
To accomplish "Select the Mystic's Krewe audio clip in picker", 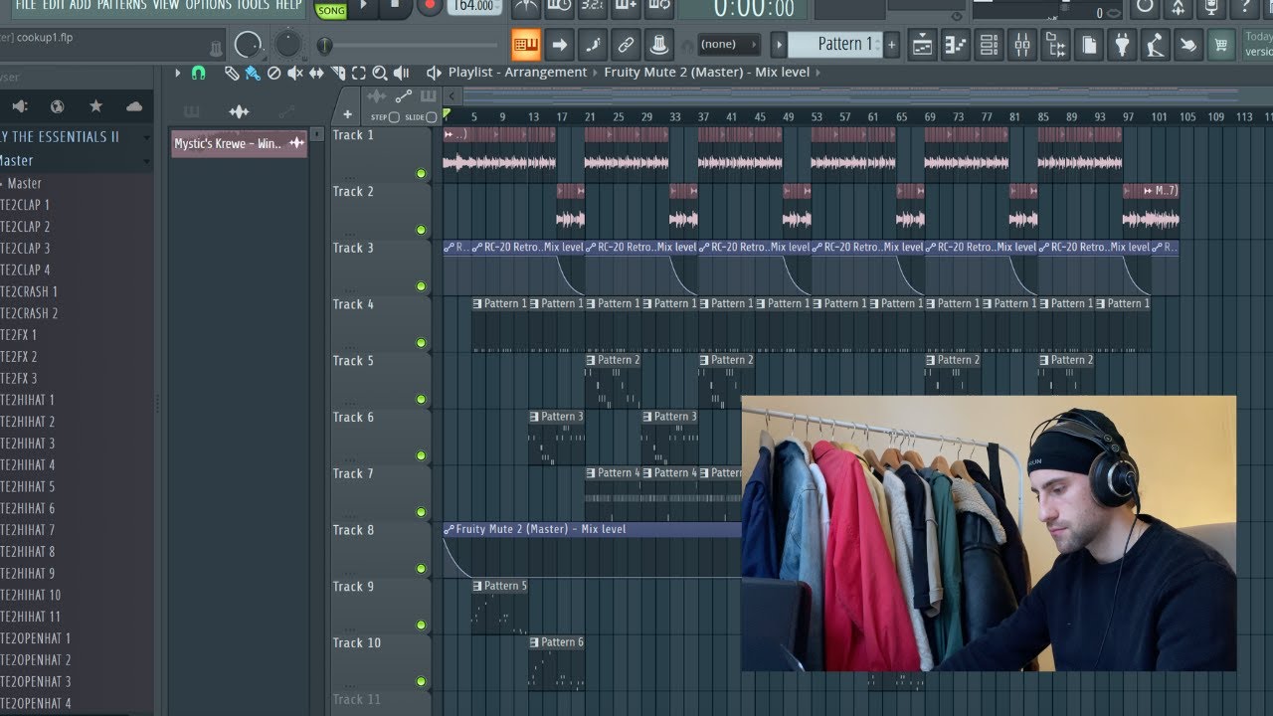I will (239, 144).
